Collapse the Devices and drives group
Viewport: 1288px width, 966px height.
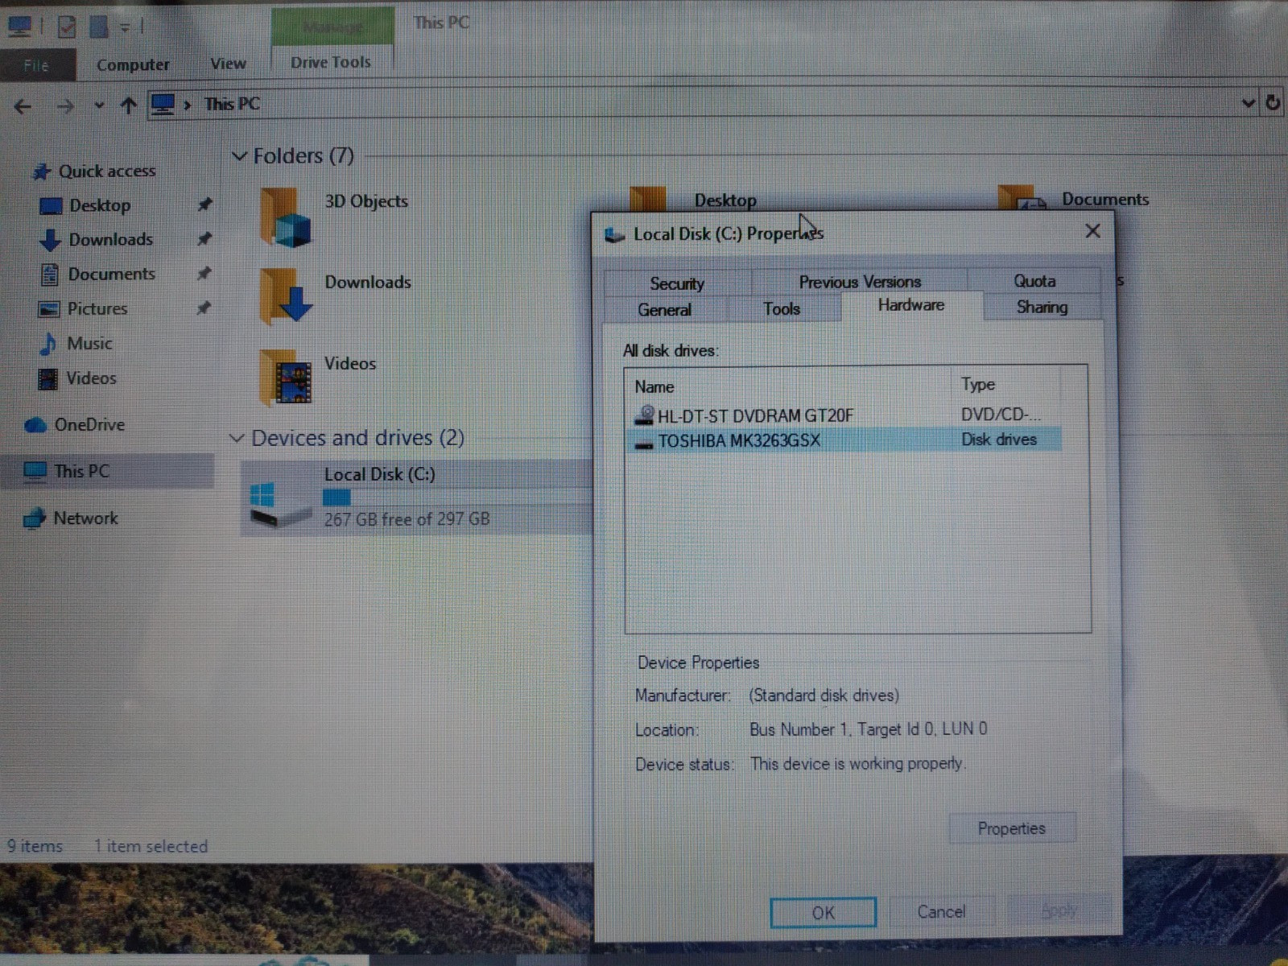[x=237, y=438]
